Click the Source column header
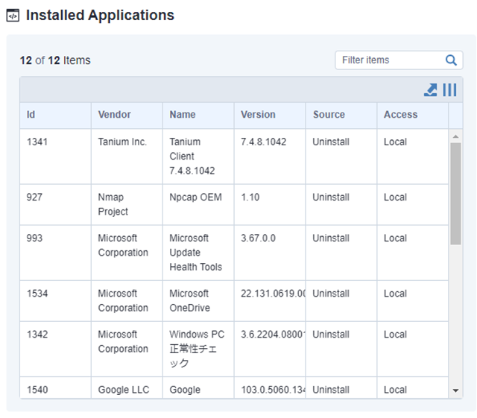This screenshot has height=418, width=477. click(x=329, y=115)
